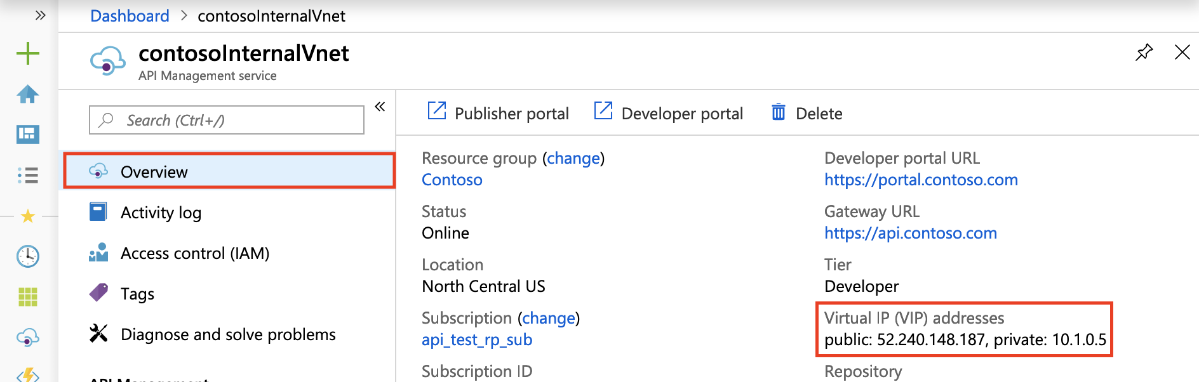Image resolution: width=1199 pixels, height=382 pixels.
Task: Click the Developer portal external link icon
Action: point(603,110)
